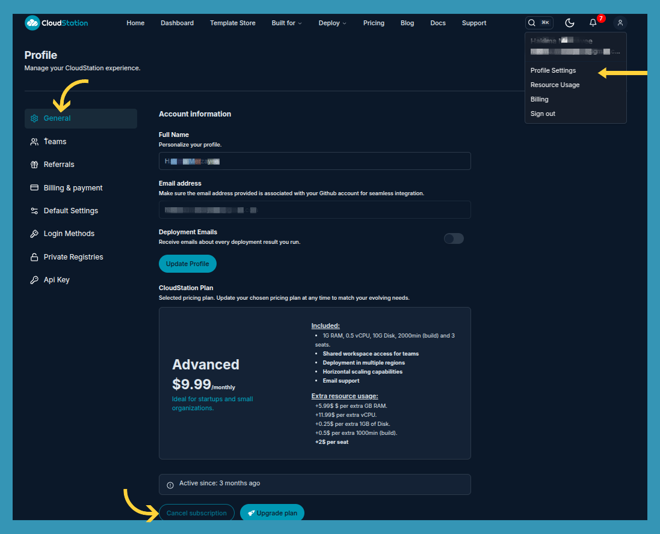Click the $9.99 monthly price

[x=203, y=384]
